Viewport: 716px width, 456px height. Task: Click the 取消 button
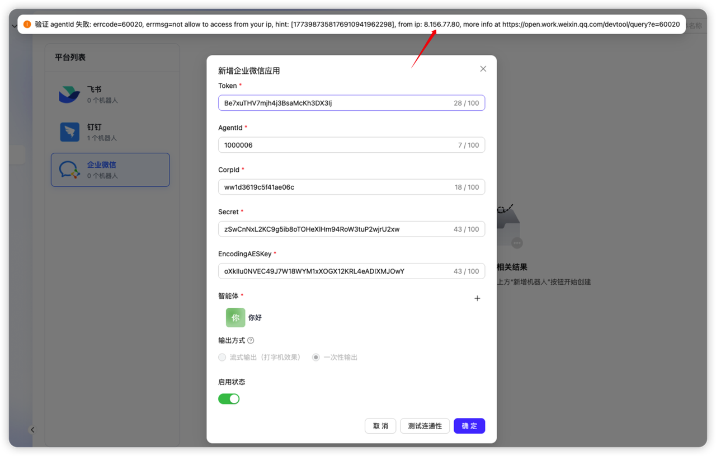pyautogui.click(x=380, y=426)
